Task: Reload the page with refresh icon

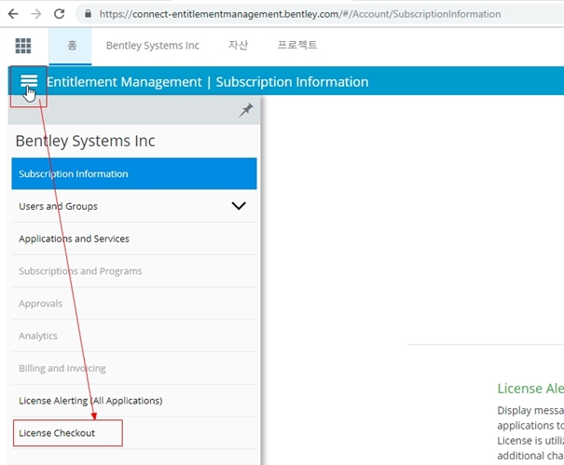Action: (59, 14)
